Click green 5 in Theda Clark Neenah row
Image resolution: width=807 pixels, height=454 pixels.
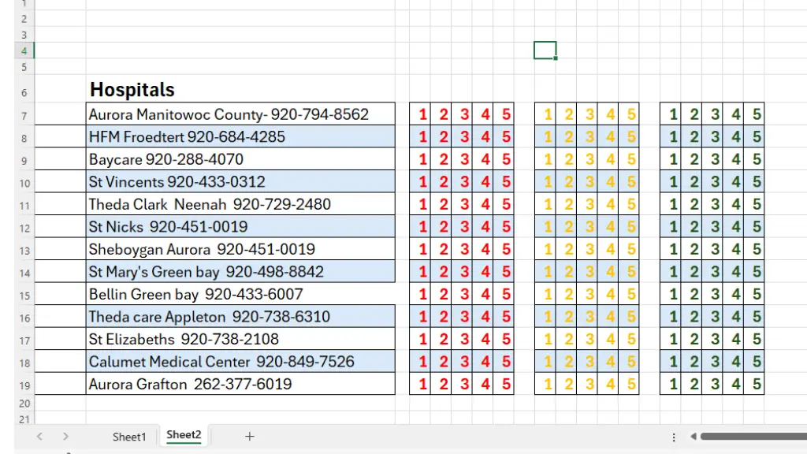(756, 204)
